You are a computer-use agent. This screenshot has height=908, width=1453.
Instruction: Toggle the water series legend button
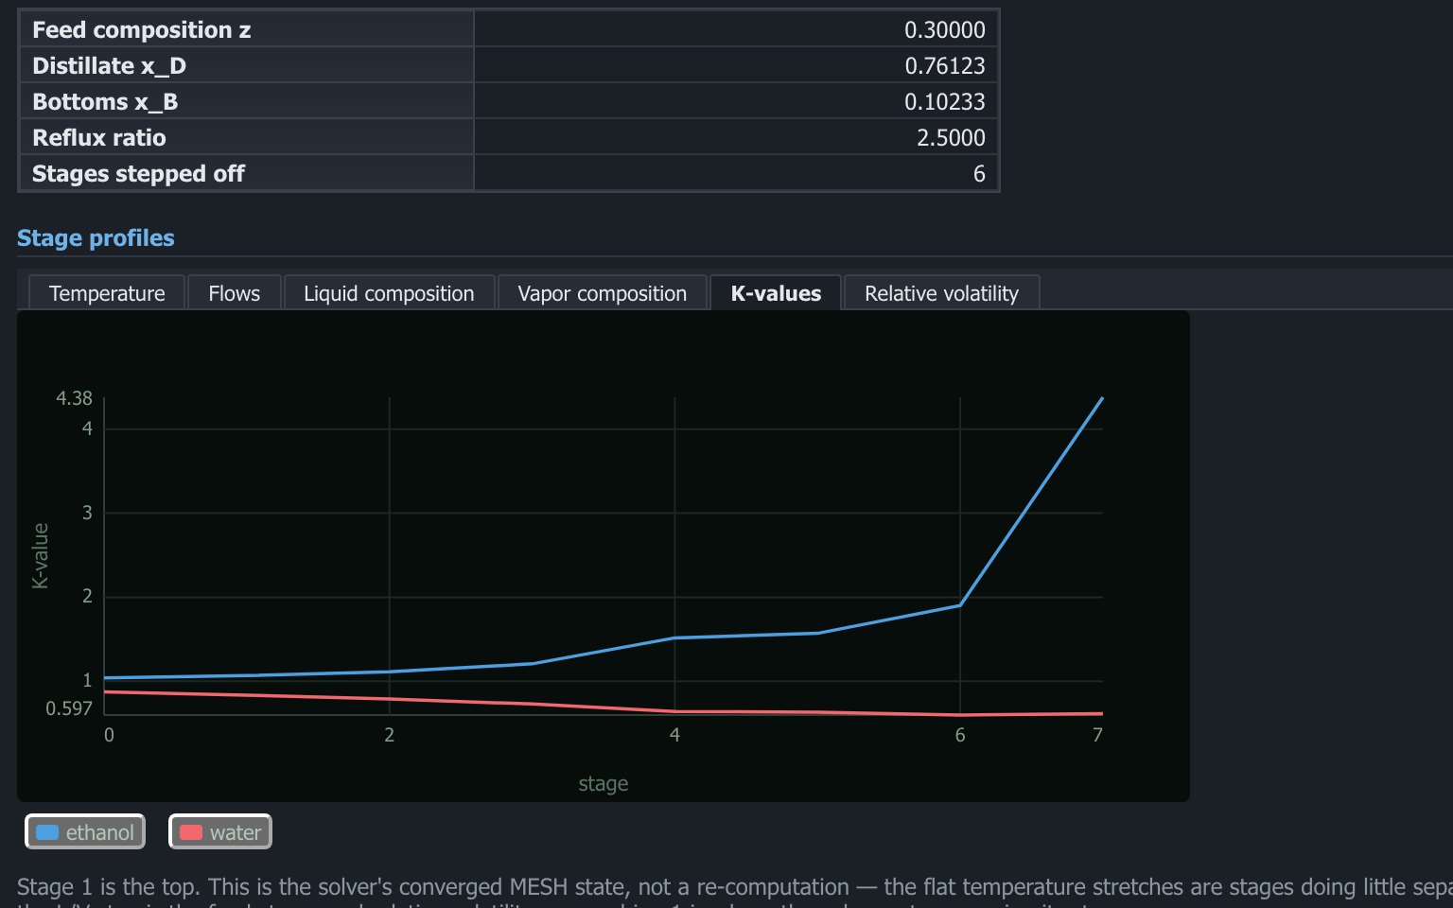pos(220,832)
